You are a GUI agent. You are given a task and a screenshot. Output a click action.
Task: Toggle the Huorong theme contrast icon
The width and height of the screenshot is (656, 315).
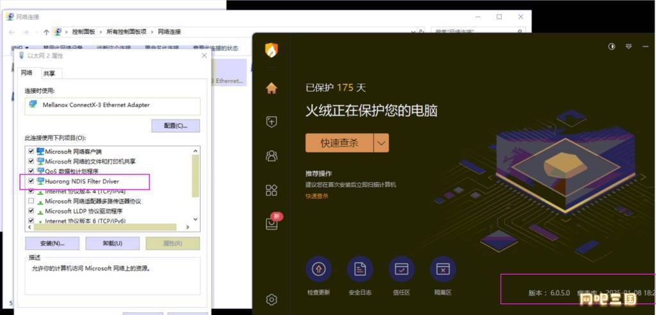tap(612, 46)
